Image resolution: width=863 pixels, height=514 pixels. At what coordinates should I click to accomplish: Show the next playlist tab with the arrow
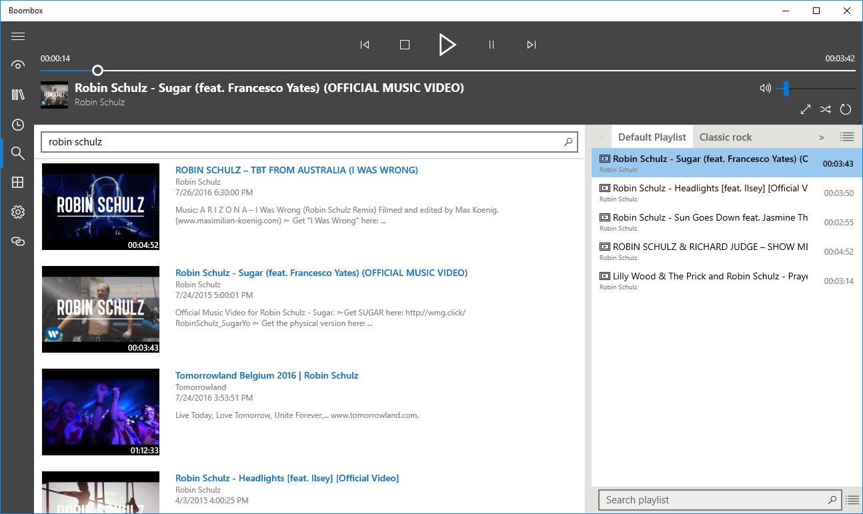pyautogui.click(x=822, y=137)
